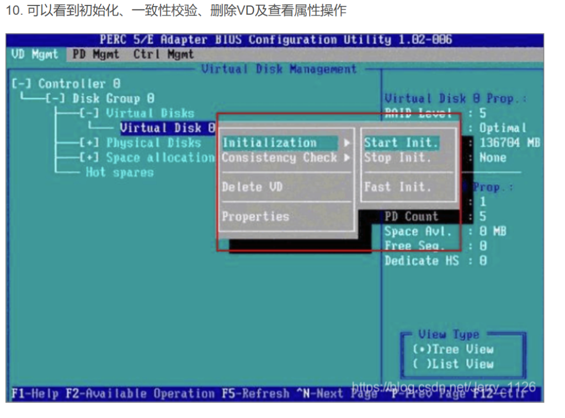Collapse the Virtual Disks node
This screenshot has width=565, height=418.
[89, 113]
